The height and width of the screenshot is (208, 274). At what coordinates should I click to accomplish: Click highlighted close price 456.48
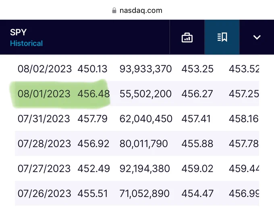point(93,94)
